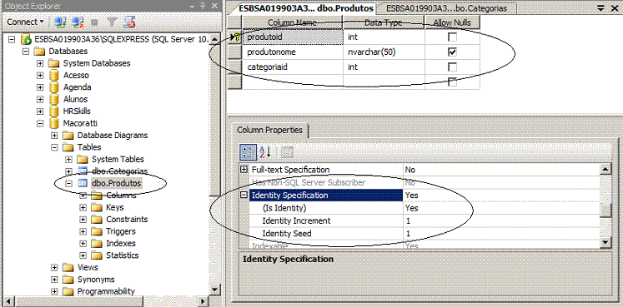Switch to the Categorias table tab
623x307 pixels.
446,8
